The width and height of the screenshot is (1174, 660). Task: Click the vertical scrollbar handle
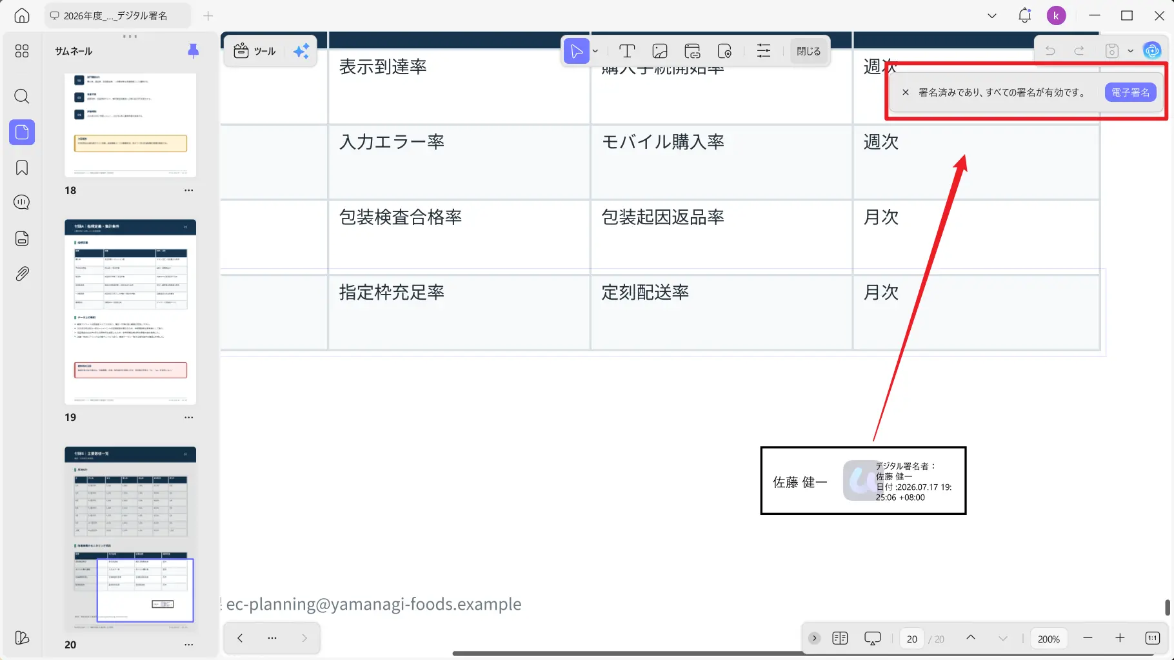[1167, 607]
